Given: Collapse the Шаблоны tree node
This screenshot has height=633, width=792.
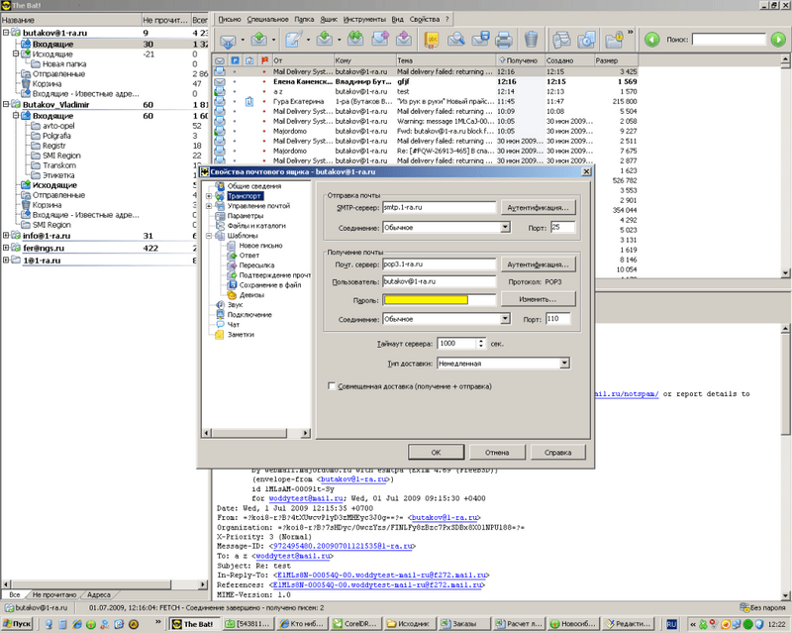Looking at the screenshot, I should point(209,236).
